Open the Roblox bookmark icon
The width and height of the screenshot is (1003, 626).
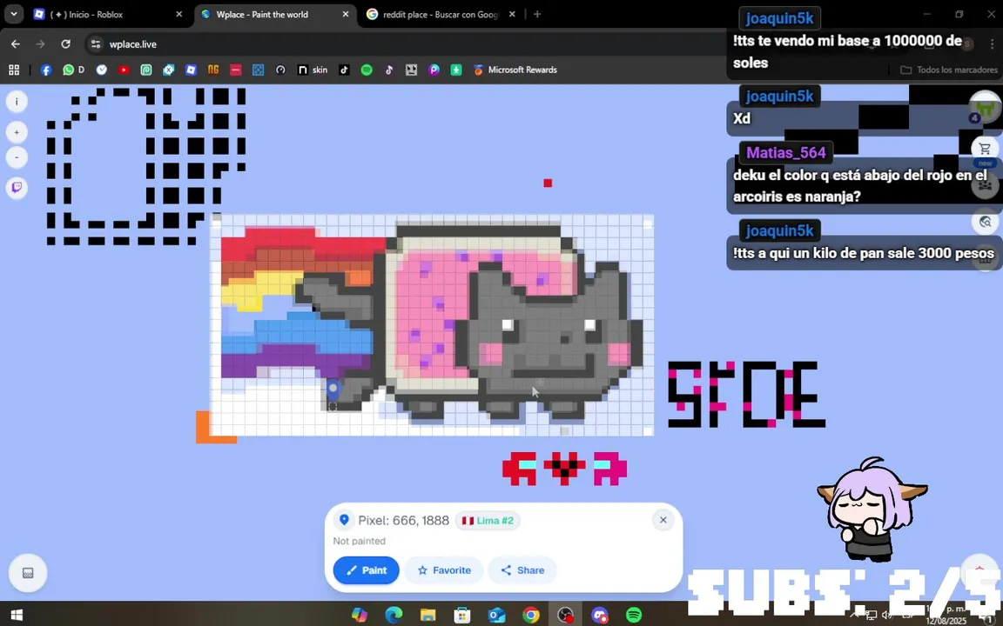191,70
